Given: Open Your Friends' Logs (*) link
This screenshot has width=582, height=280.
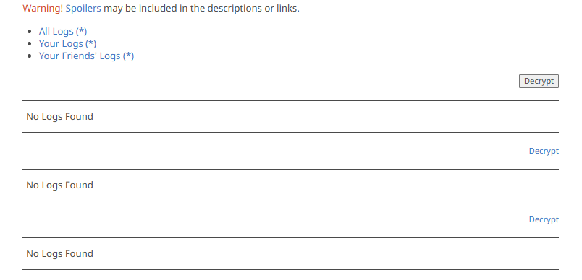Looking at the screenshot, I should pos(86,56).
